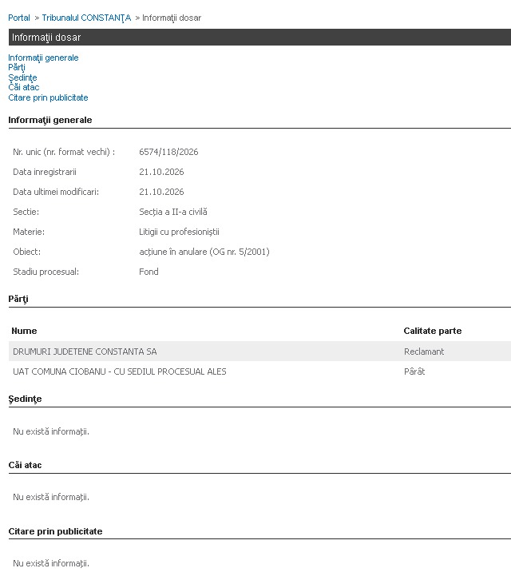Select UAT COMUNA CIOBANU party row
The image size is (511, 576).
[x=259, y=371]
